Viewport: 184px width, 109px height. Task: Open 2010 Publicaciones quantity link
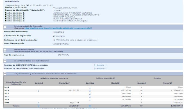click(x=90, y=100)
